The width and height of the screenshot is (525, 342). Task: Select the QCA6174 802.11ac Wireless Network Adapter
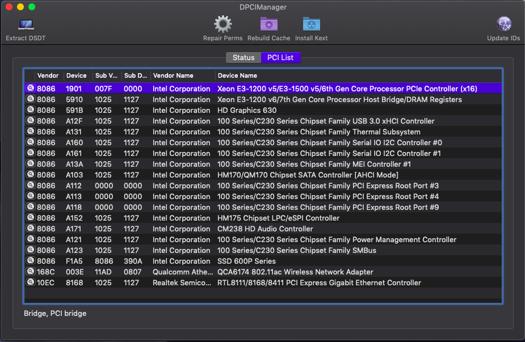point(295,272)
